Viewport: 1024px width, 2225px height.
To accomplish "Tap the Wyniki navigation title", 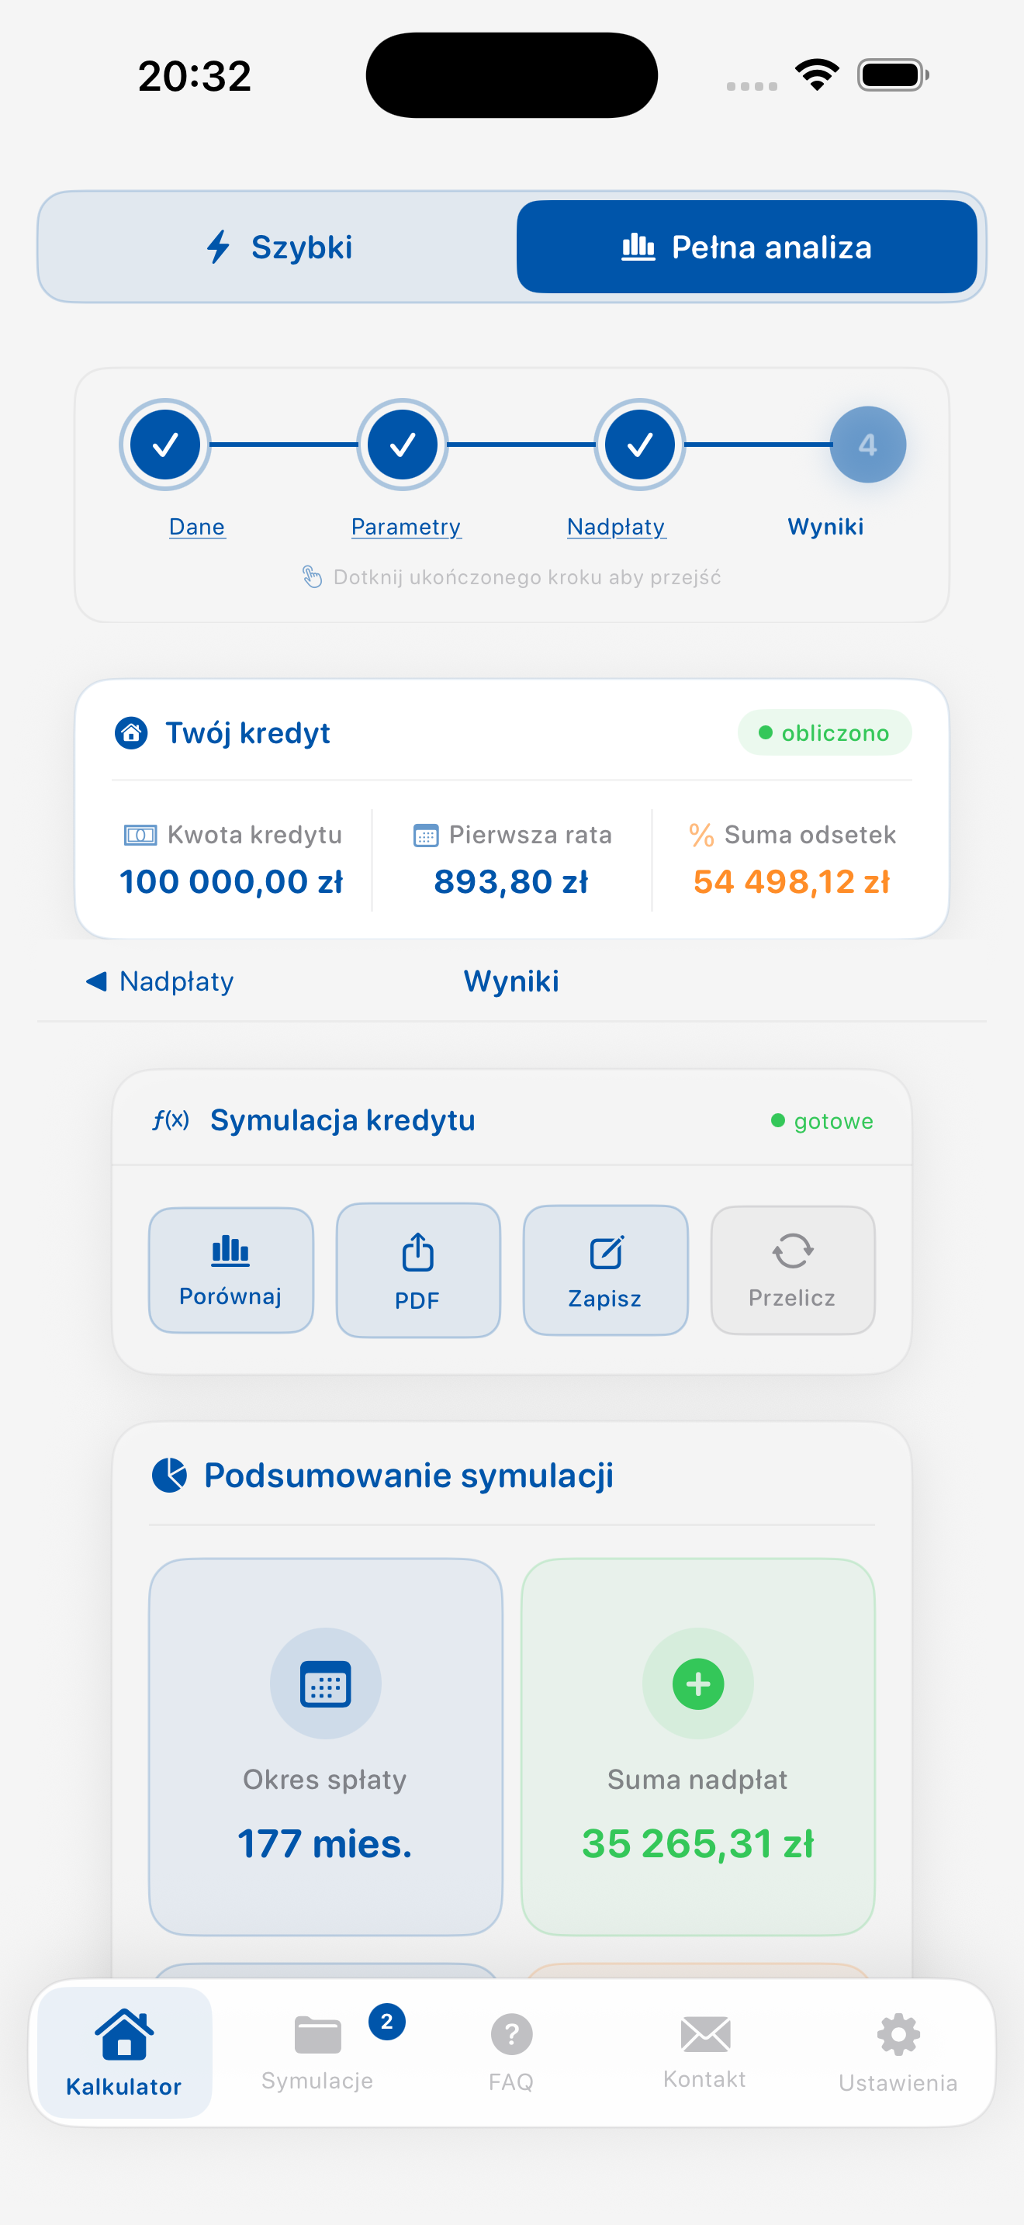I will click(x=511, y=981).
